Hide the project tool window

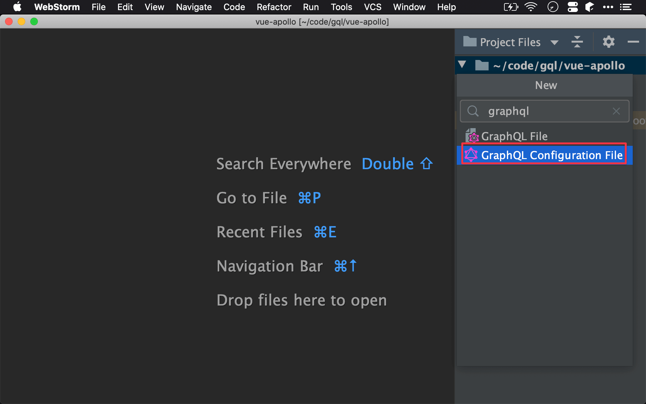633,42
